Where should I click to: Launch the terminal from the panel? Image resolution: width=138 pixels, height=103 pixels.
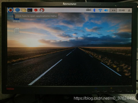coord(30,10)
